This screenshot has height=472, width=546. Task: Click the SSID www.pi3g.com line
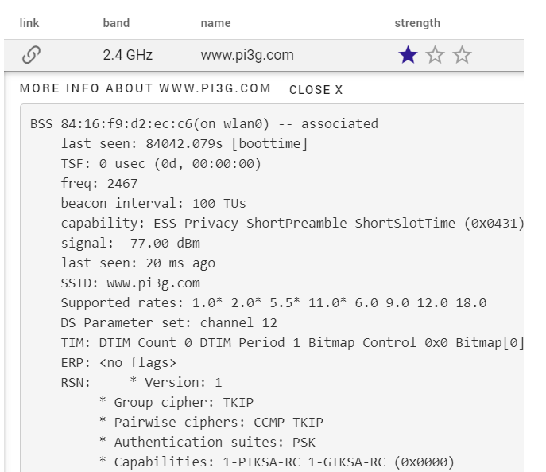click(x=130, y=283)
